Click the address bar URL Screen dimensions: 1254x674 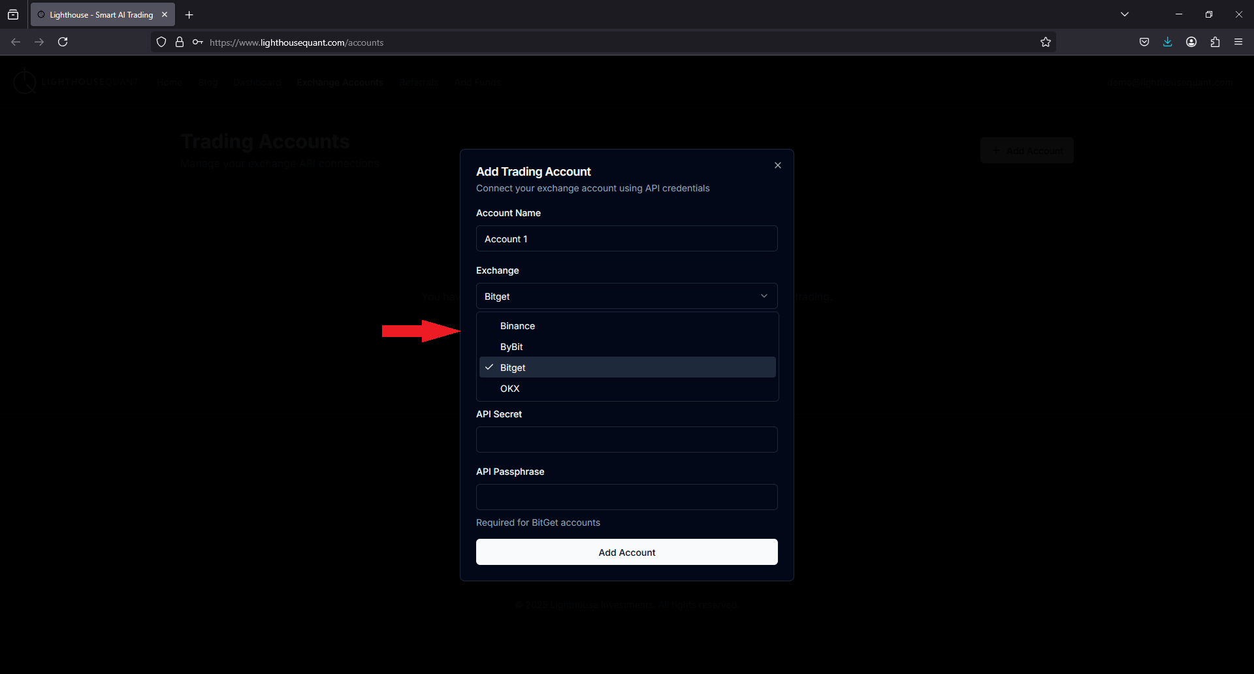297,42
